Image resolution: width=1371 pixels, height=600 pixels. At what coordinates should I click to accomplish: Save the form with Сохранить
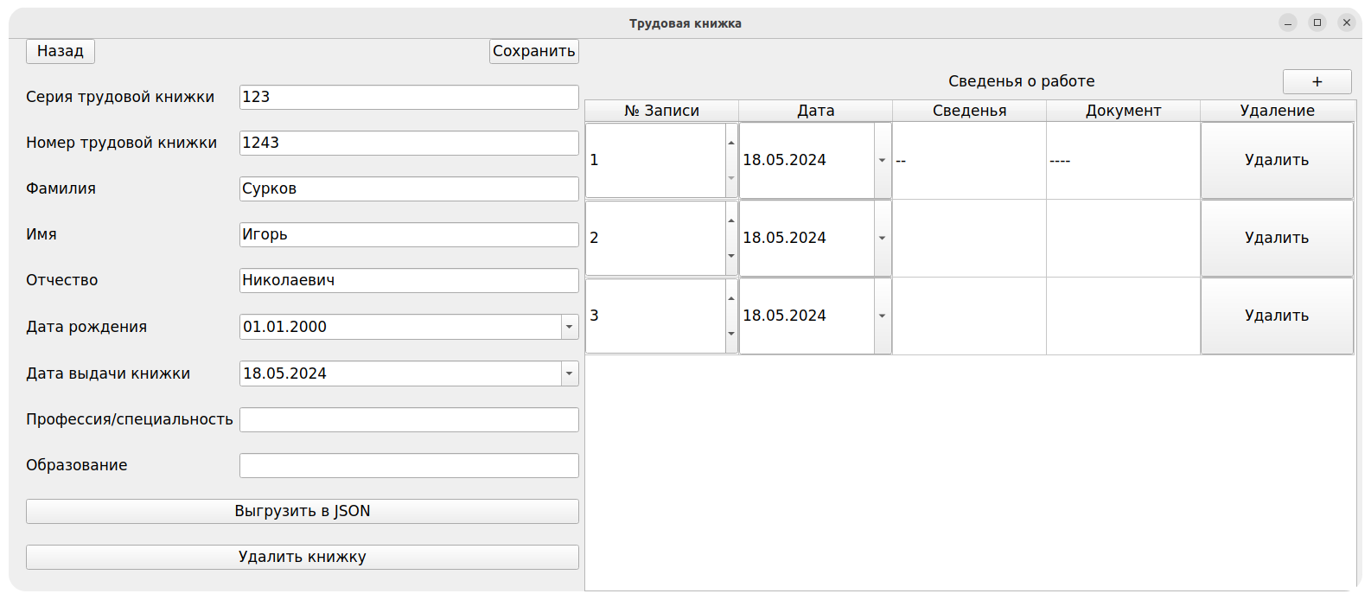(x=533, y=51)
